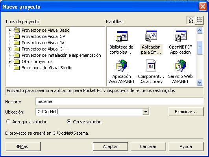Click the Proyectos de Visual C# folder icon

(17, 36)
